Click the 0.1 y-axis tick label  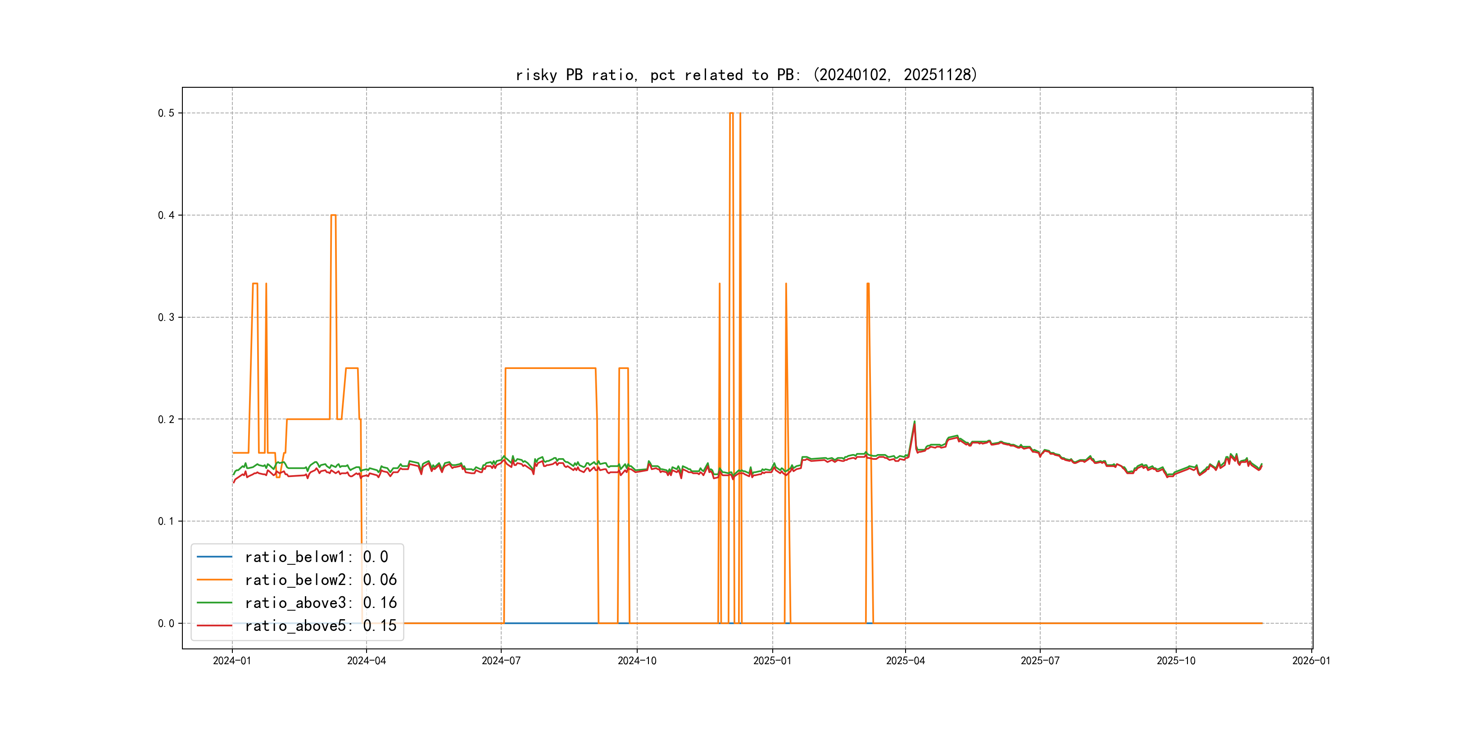[166, 521]
